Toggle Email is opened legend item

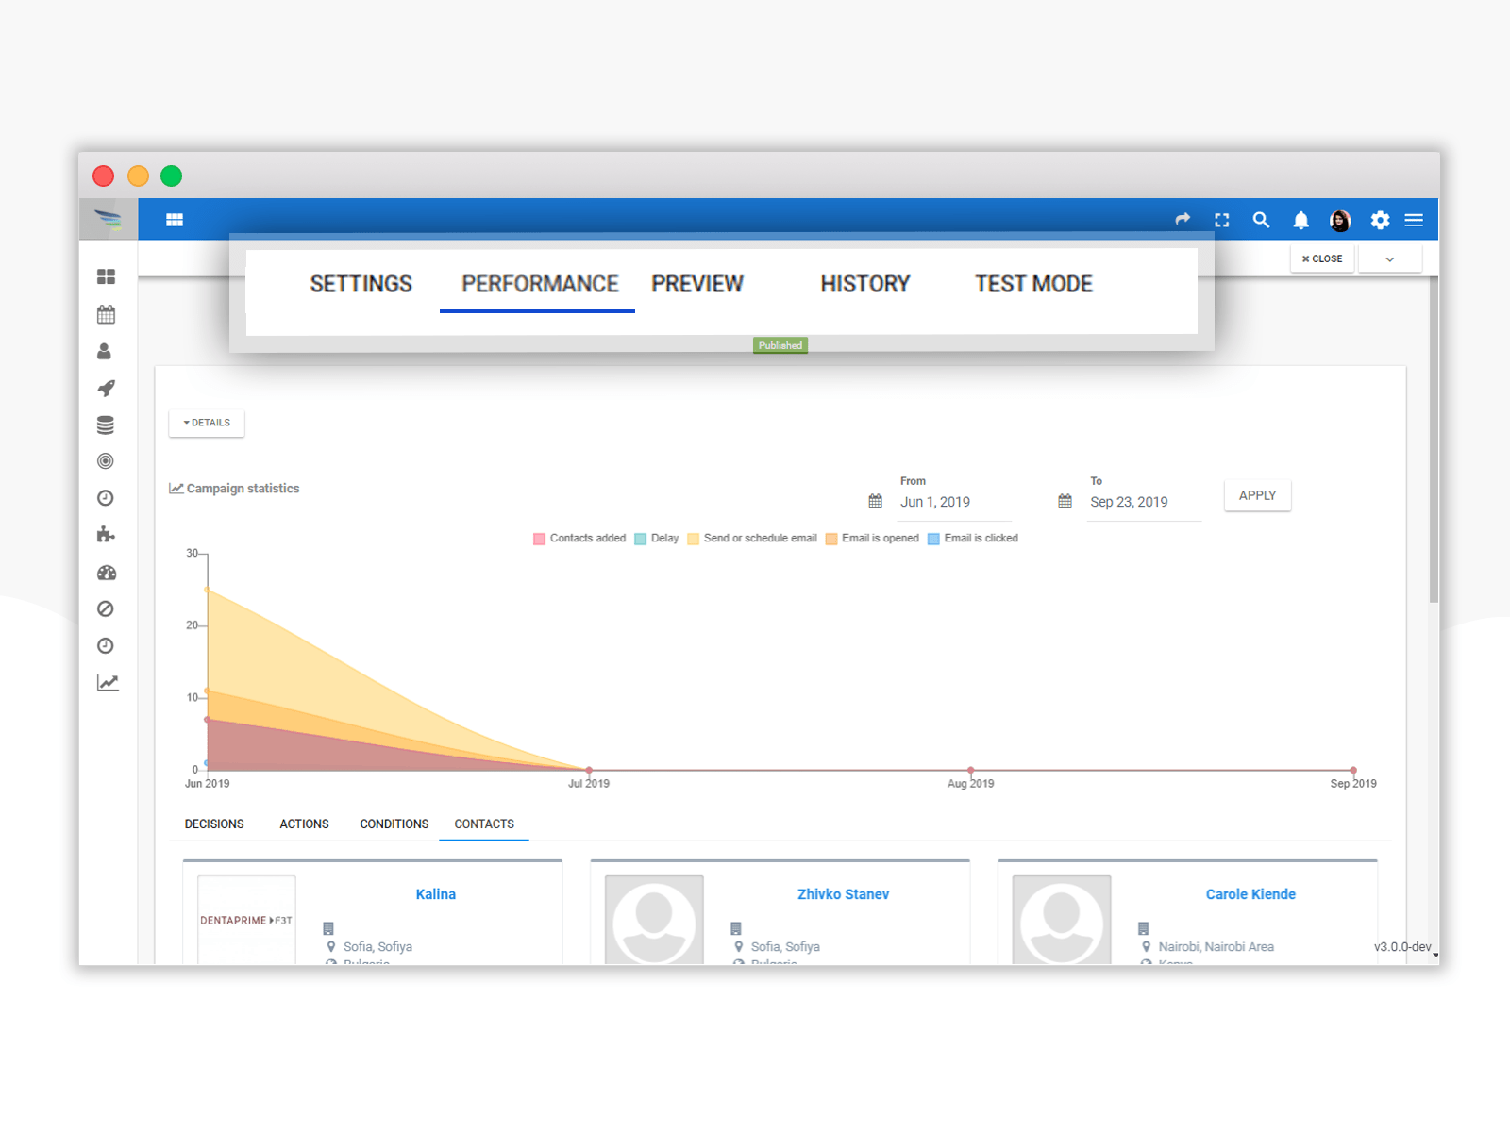click(872, 539)
